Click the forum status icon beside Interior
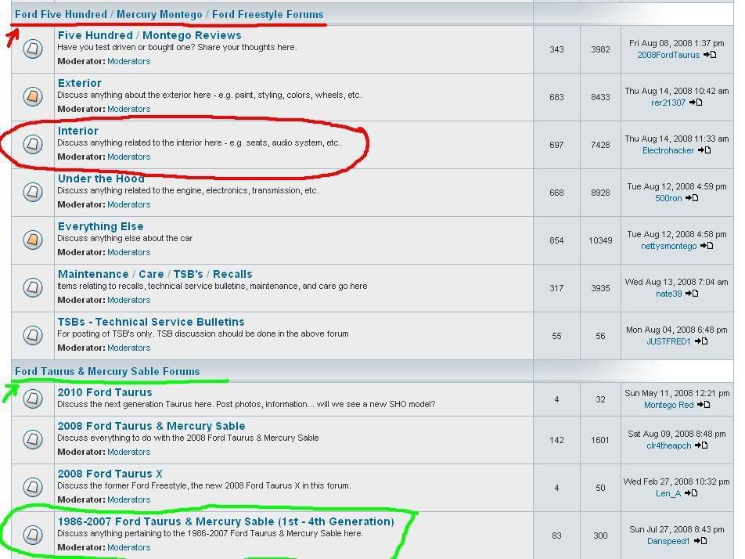 tap(33, 144)
